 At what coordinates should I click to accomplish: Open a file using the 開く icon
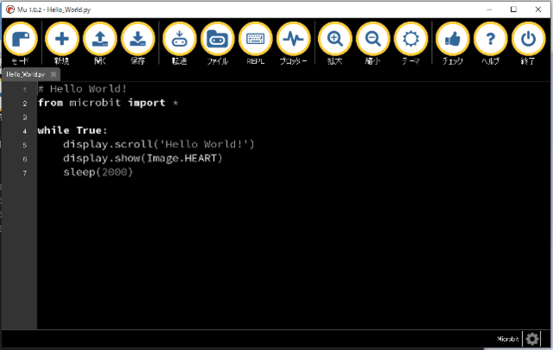tap(99, 40)
